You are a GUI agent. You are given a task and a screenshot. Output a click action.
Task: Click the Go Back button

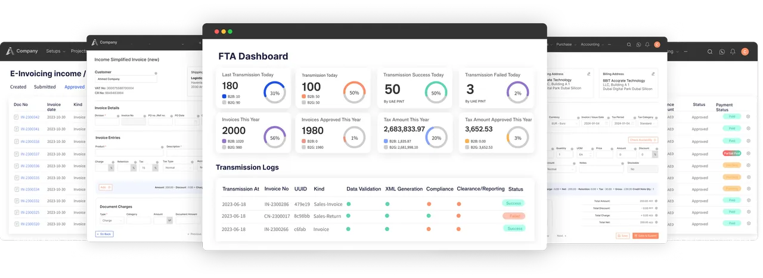(104, 234)
